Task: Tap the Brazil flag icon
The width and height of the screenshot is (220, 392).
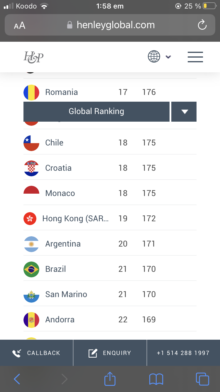Action: (31, 269)
